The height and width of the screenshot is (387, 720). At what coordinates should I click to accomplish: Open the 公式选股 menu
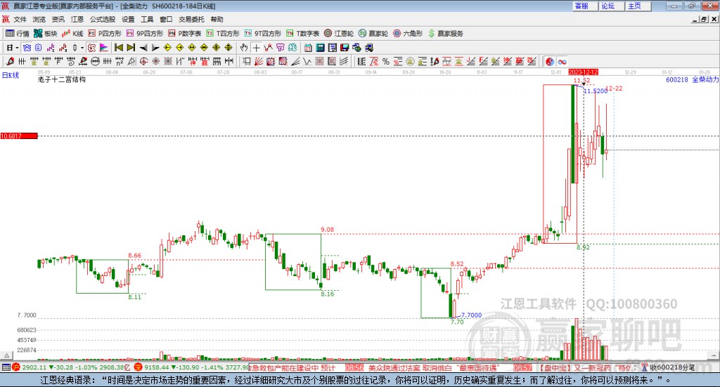click(x=103, y=19)
